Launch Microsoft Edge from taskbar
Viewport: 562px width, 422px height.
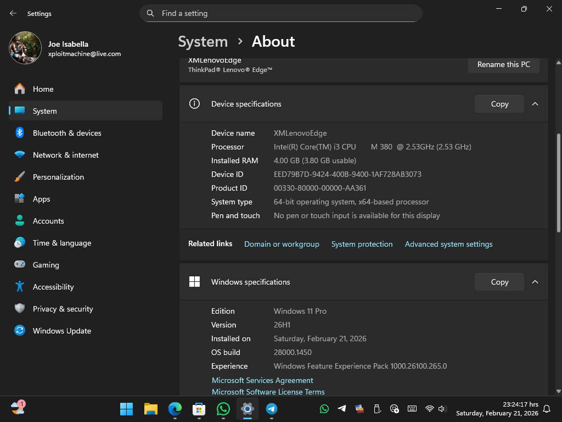[x=175, y=409]
